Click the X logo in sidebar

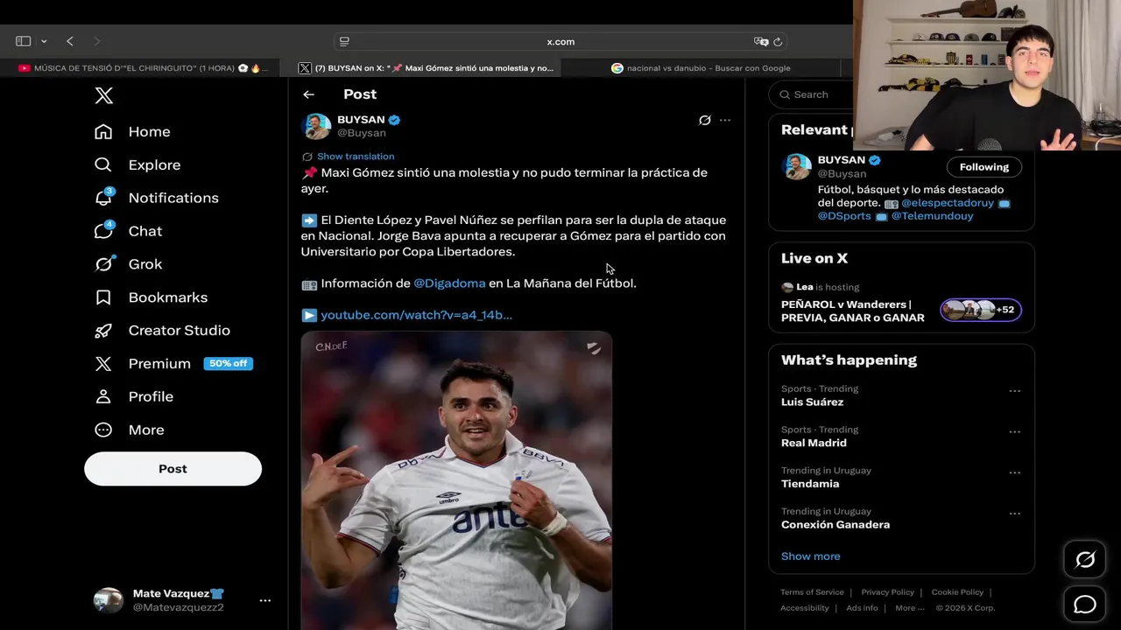pos(103,95)
